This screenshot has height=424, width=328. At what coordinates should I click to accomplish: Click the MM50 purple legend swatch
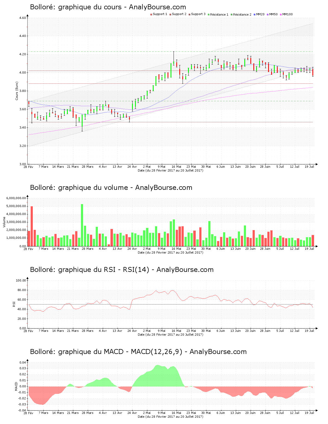[x=268, y=14]
